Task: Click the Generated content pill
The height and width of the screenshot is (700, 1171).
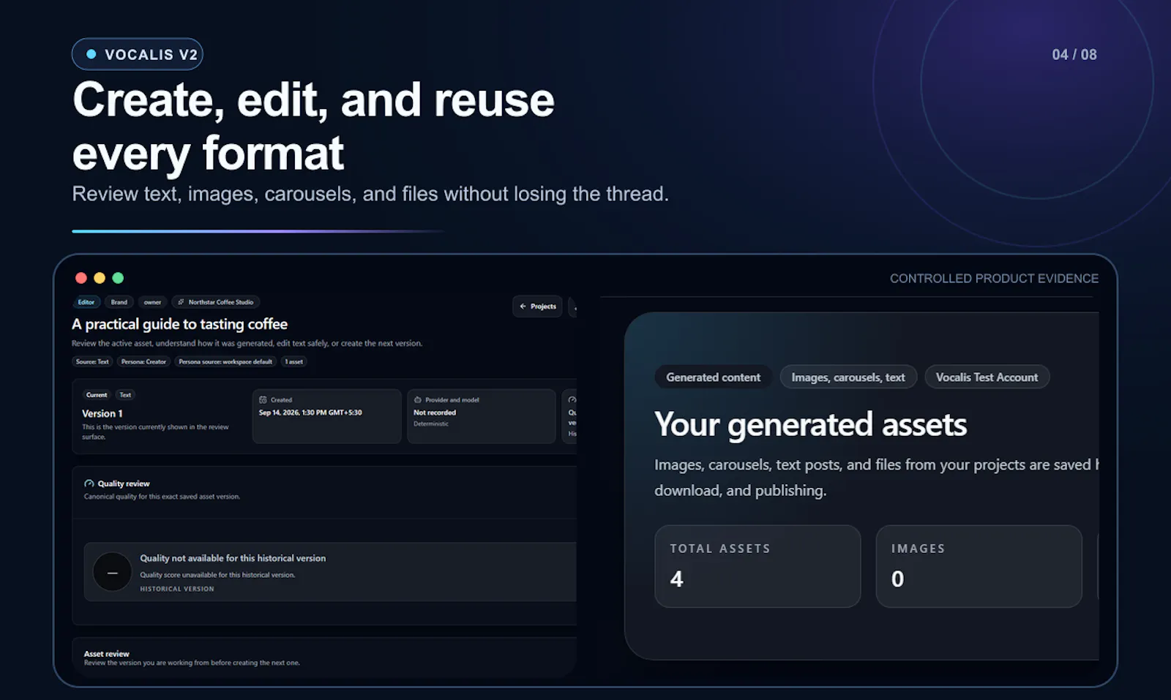Action: click(714, 377)
